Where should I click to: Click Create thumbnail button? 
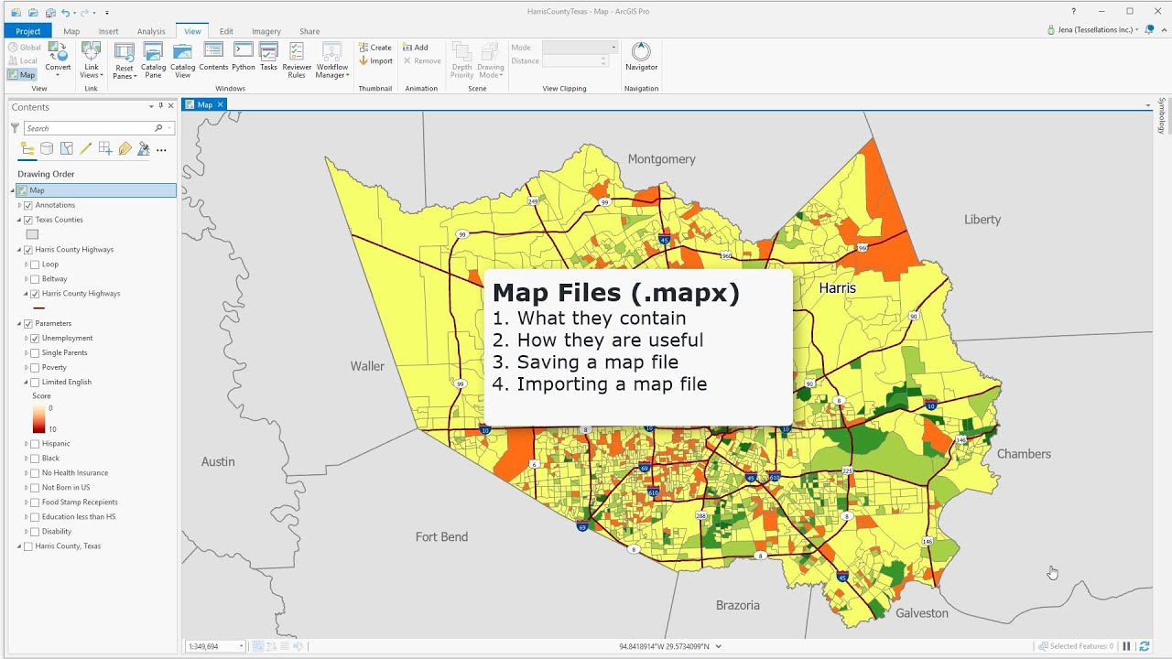coord(375,48)
